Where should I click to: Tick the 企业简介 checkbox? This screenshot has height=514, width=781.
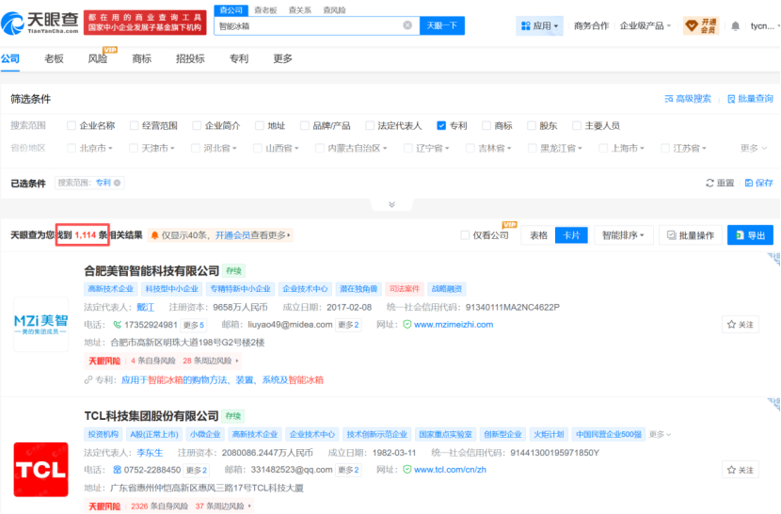click(197, 125)
